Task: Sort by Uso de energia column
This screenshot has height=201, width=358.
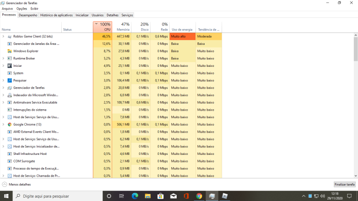Action: (x=183, y=27)
